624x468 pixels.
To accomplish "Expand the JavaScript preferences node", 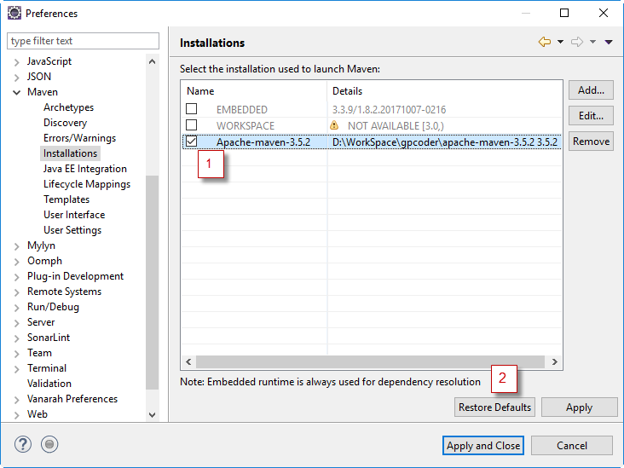I will 16,61.
